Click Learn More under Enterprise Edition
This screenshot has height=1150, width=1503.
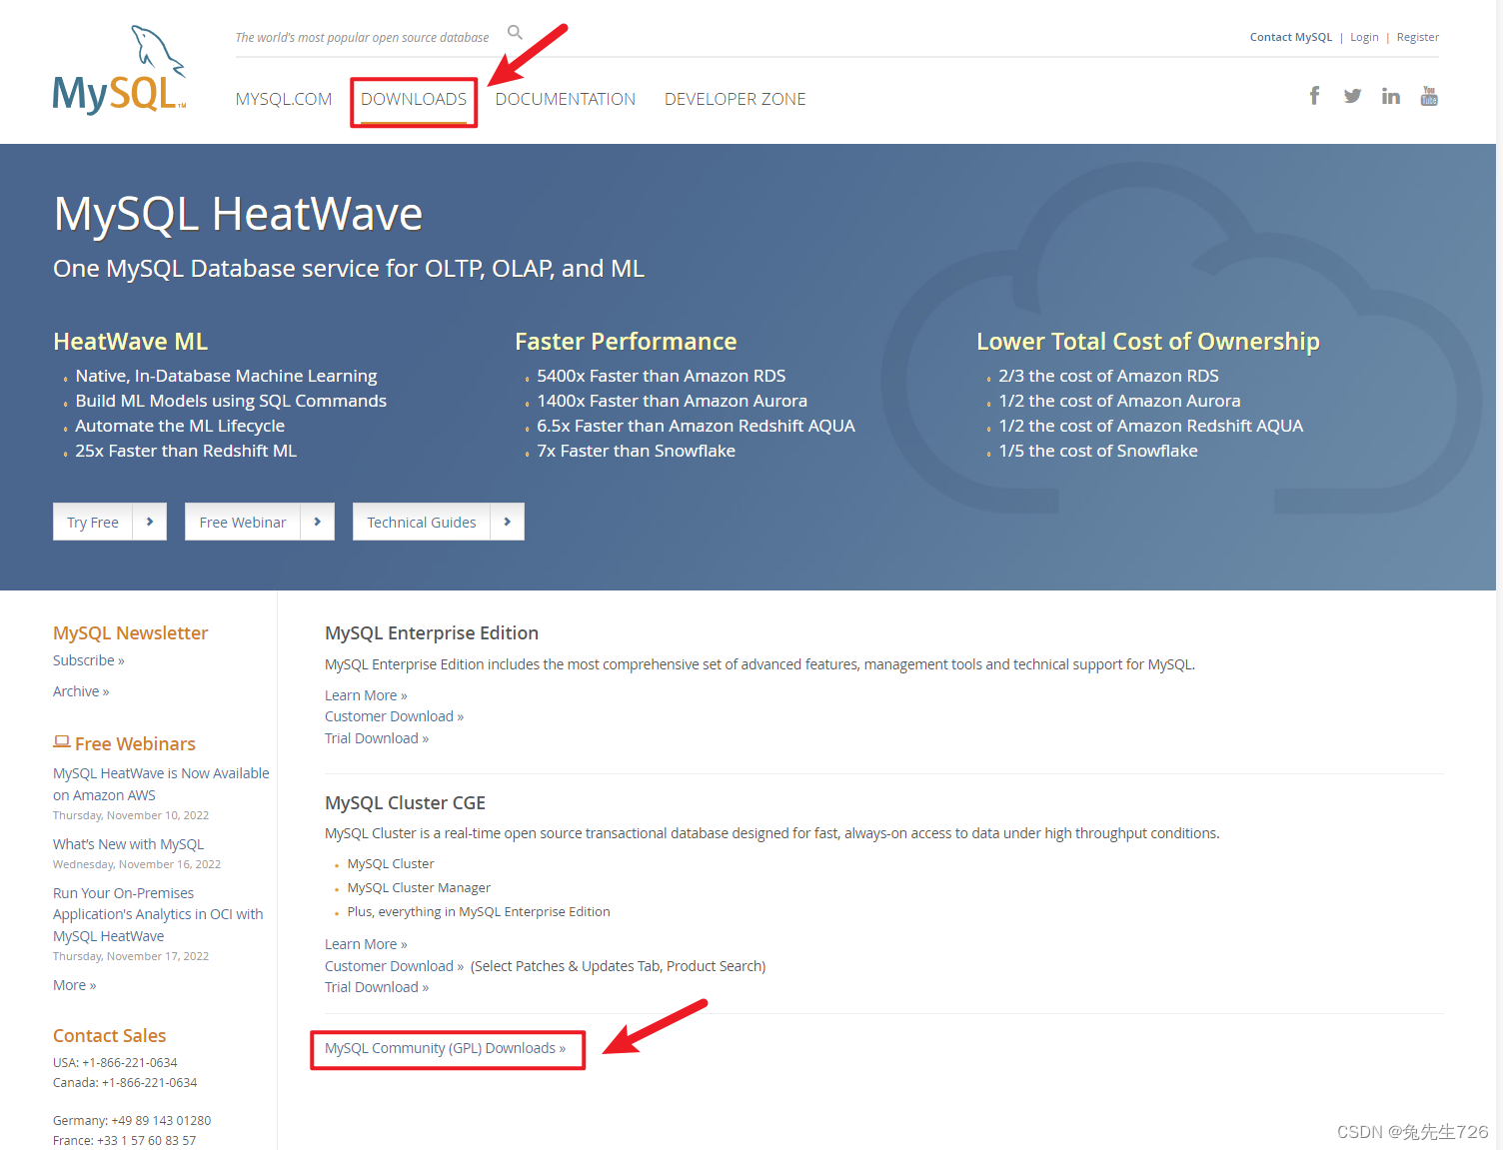pos(366,695)
